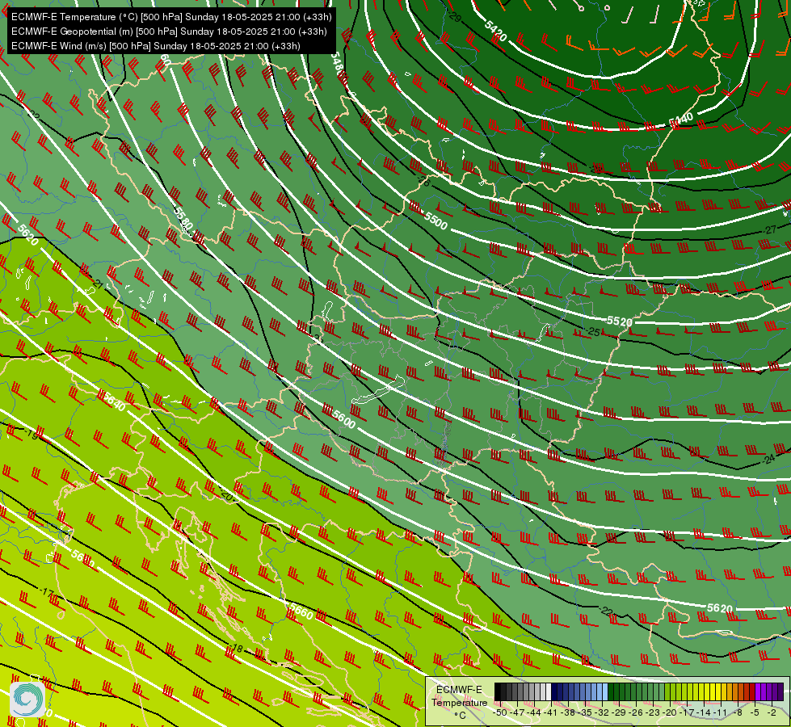
Task: Click the 'ECMWF-E Temperature' legend title
Action: click(460, 695)
